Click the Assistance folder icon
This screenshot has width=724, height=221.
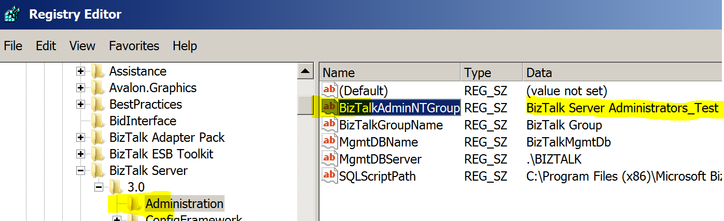pyautogui.click(x=97, y=71)
